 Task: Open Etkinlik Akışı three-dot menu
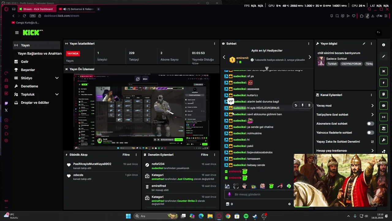coord(136,155)
